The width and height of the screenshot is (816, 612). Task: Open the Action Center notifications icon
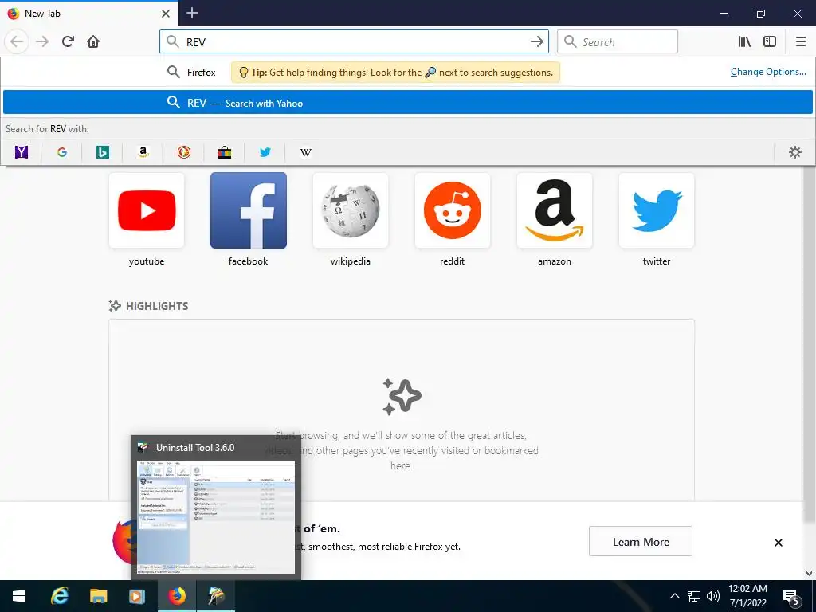791,596
